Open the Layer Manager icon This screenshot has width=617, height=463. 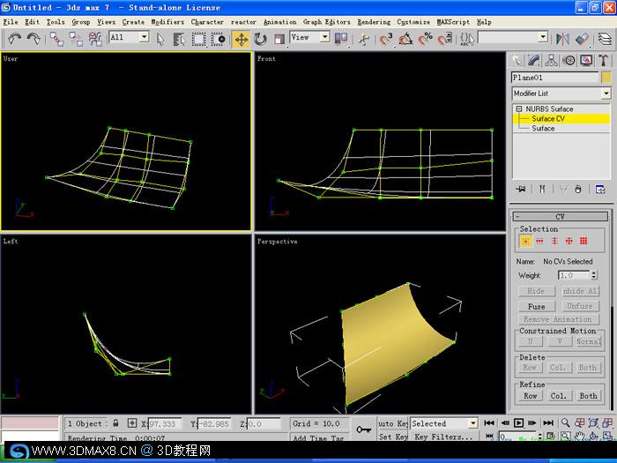coord(605,39)
